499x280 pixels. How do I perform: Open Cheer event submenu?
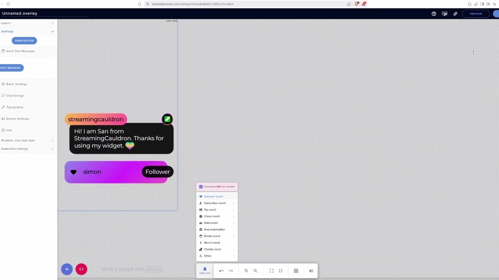click(x=217, y=216)
